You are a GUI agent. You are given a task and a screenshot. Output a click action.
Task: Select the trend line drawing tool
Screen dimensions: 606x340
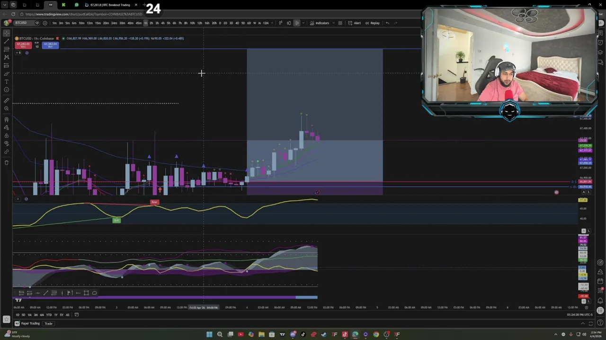(6, 41)
